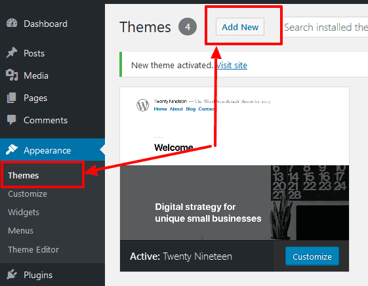Click the Pages icon in the sidebar
This screenshot has height=286, width=368.
tap(12, 98)
